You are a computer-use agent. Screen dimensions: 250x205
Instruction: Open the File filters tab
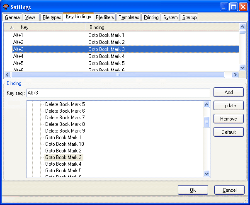pyautogui.click(x=104, y=17)
